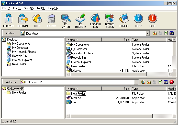This screenshot has height=125, width=178.
Task: Sort the C:\LockendP file list by its Type column
Action: [x=148, y=89]
